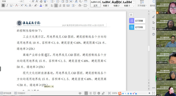
Task: Apply superscript formatting
Action: click(22, 5)
